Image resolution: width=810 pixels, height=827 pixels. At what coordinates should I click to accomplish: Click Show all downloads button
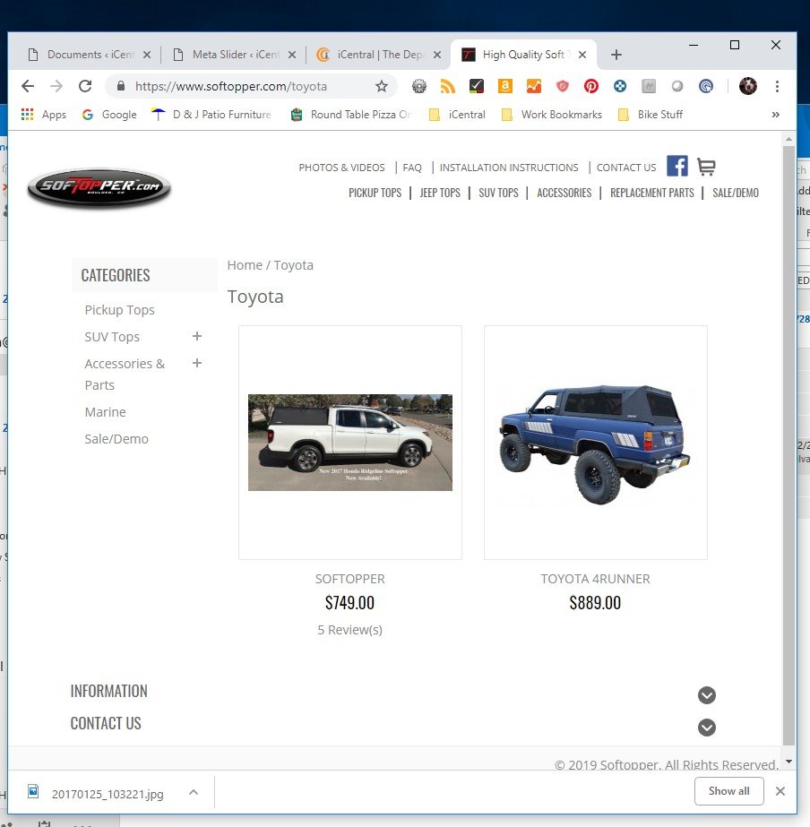728,790
